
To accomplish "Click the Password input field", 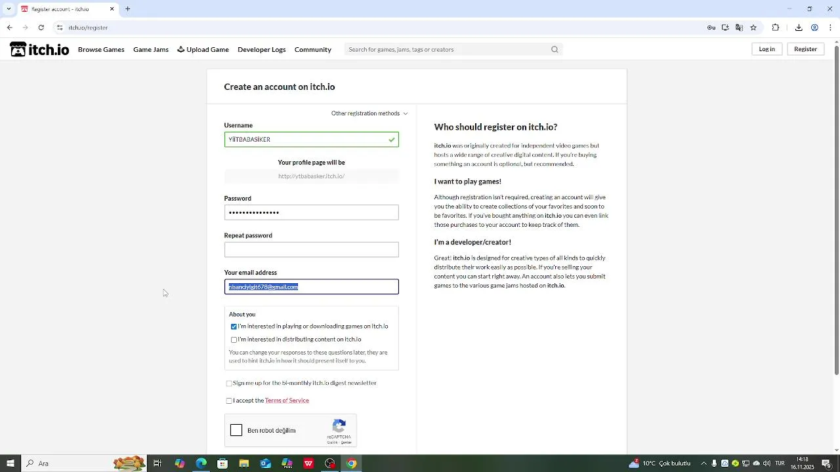I will click(x=311, y=212).
